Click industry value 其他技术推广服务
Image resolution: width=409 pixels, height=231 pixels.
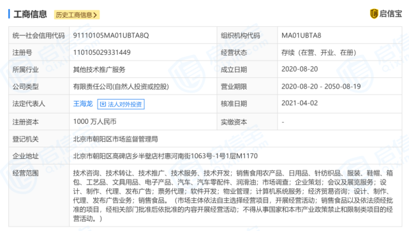pos(99,70)
